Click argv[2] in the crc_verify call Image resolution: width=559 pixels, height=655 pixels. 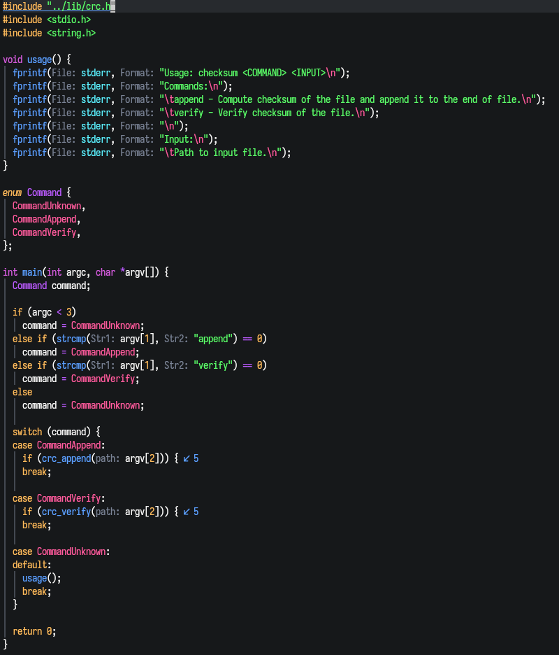[143, 512]
